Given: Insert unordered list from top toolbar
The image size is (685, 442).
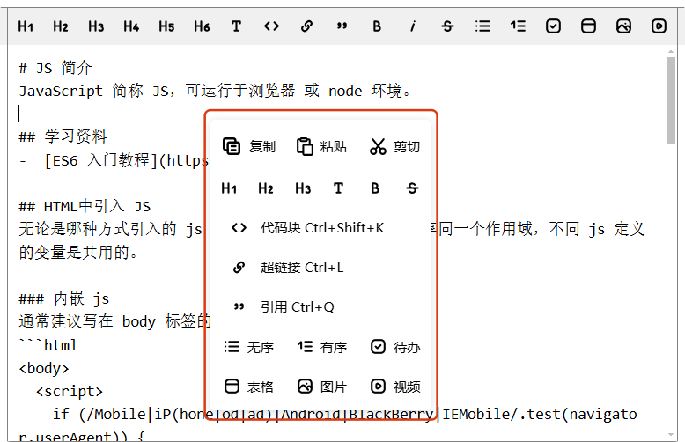Looking at the screenshot, I should (482, 26).
